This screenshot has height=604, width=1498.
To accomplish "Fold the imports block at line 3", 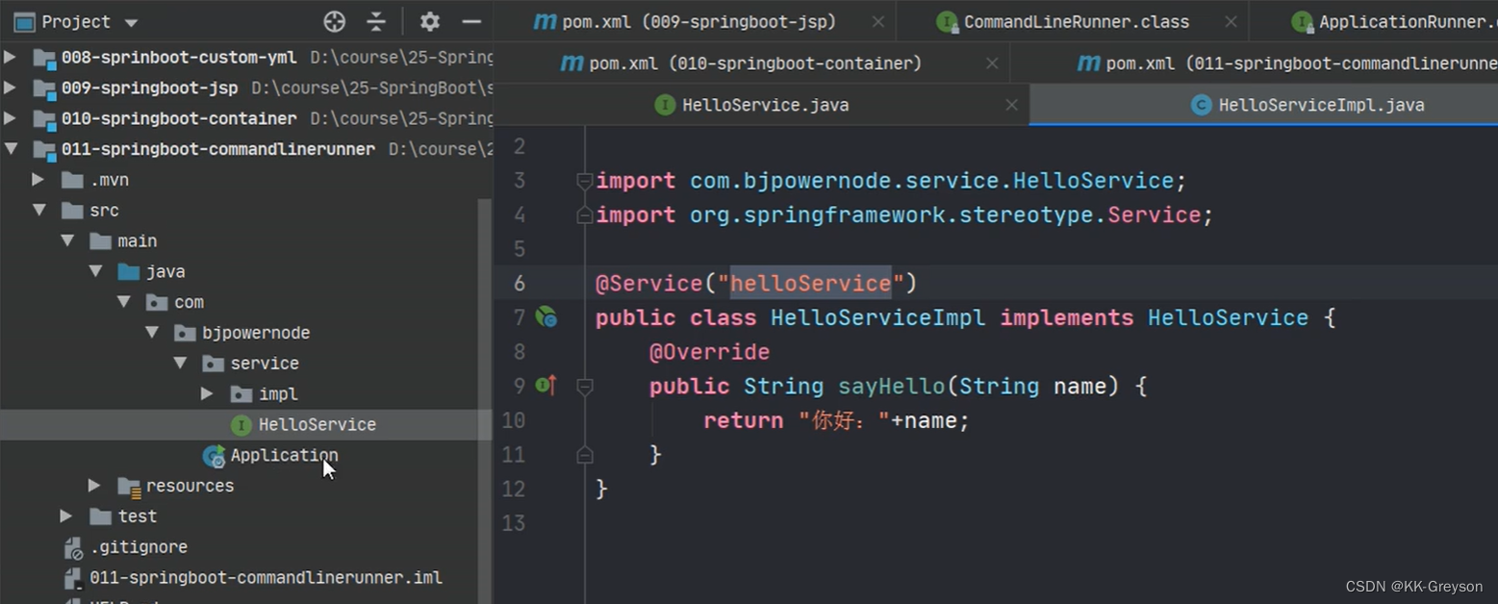I will [584, 181].
